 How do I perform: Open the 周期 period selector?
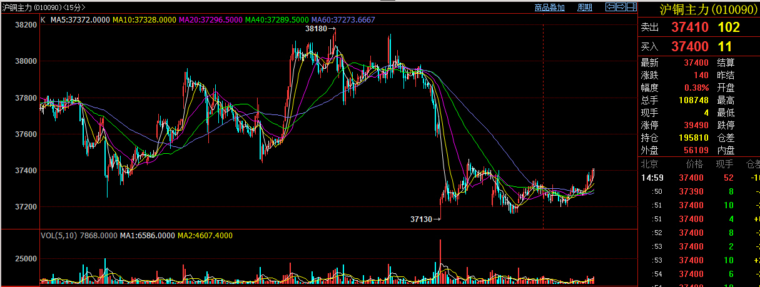584,8
